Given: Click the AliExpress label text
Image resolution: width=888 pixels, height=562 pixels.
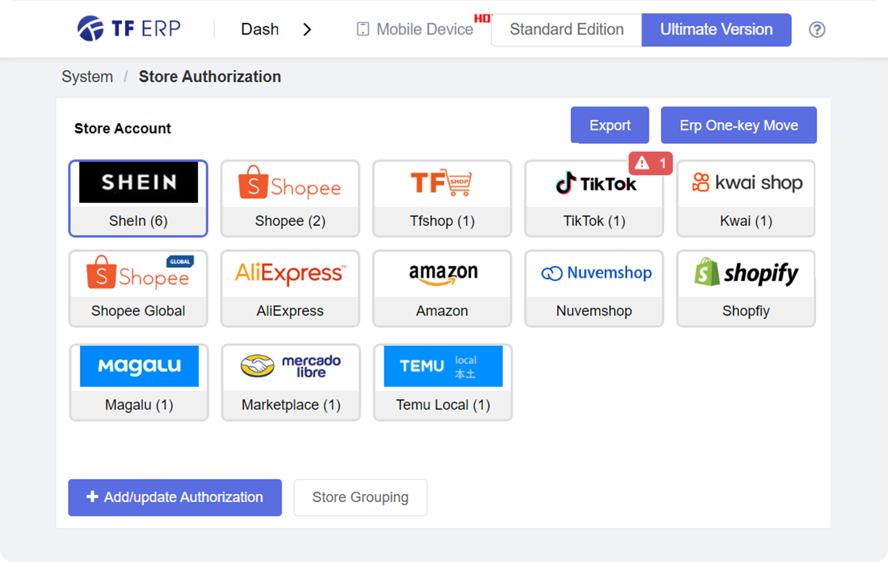Looking at the screenshot, I should tap(290, 311).
